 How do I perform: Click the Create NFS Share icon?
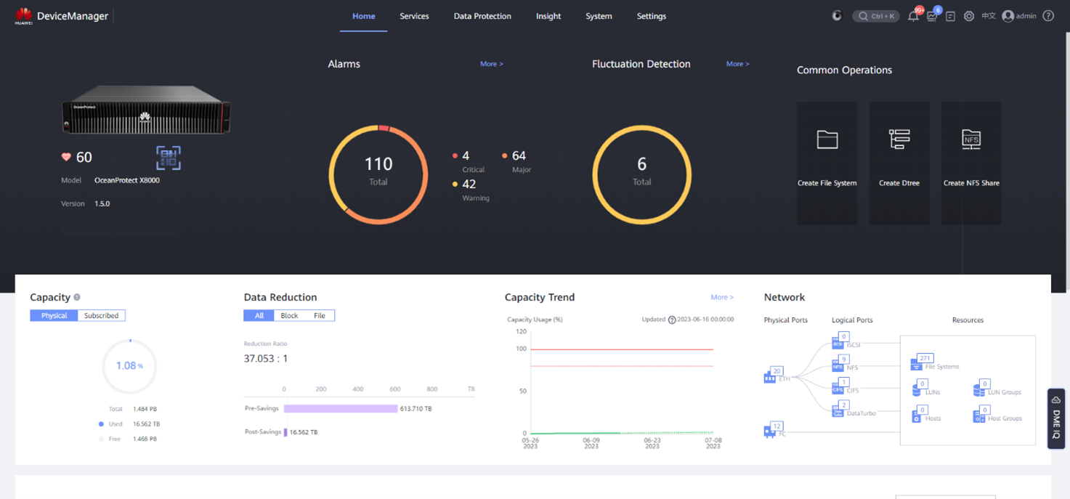coord(971,139)
